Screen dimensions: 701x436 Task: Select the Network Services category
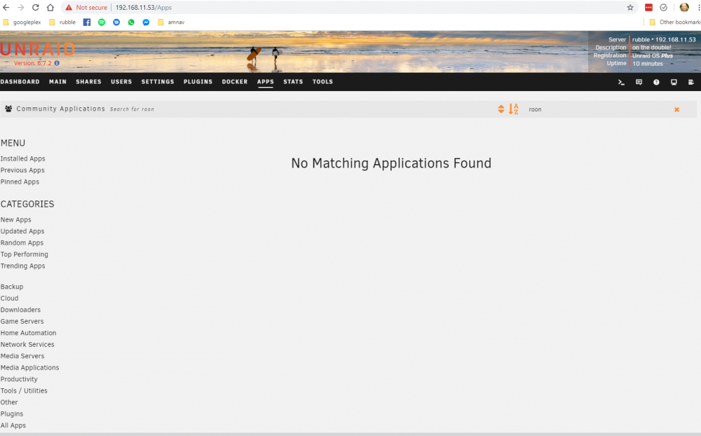(x=27, y=345)
